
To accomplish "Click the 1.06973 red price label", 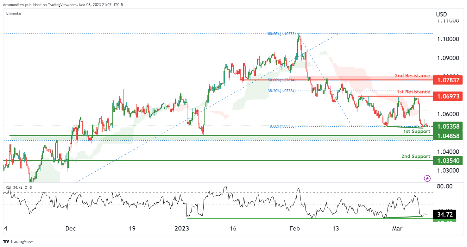I will (447, 96).
